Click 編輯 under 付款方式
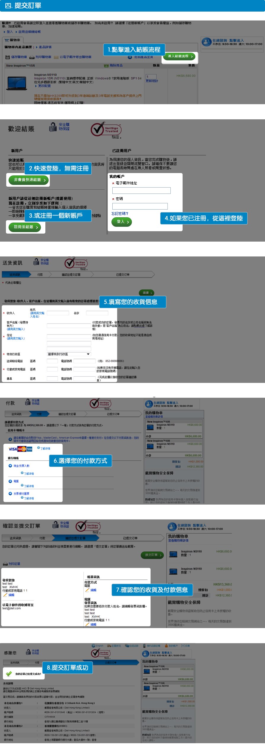The image size is (265, 745). pyautogui.click(x=93, y=590)
